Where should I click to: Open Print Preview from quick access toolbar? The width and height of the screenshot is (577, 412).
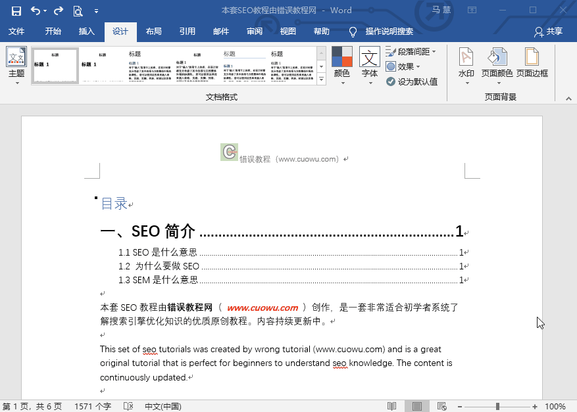78,11
